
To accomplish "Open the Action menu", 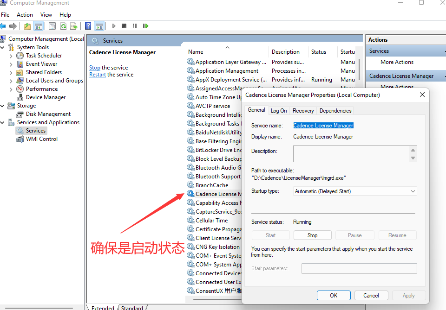I will tap(25, 15).
